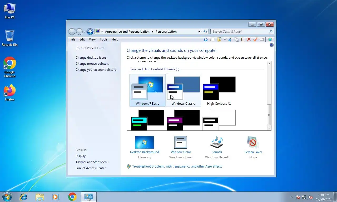
Task: Click the Forward navigation arrow
Action: [x=79, y=32]
